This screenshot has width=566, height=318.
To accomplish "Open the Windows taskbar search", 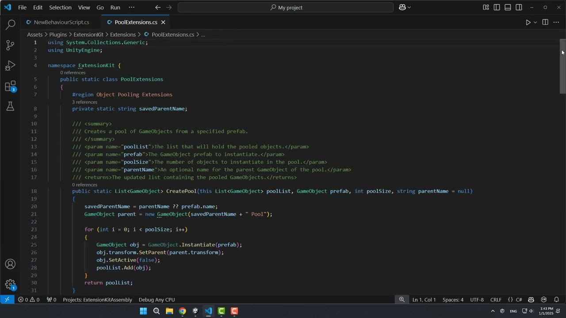I will 156,311.
